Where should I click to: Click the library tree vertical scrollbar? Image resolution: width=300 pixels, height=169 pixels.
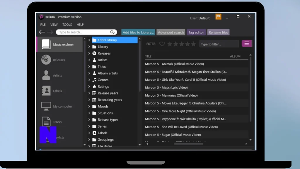(x=140, y=66)
